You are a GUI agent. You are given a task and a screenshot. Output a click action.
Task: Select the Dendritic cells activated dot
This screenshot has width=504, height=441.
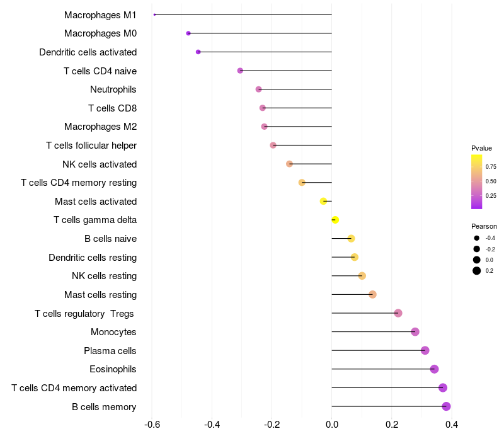pyautogui.click(x=198, y=52)
